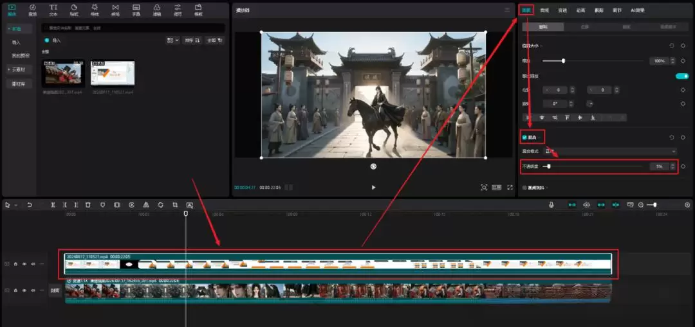Open the Sort options button
Image resolution: width=695 pixels, height=327 pixels.
pyautogui.click(x=193, y=40)
